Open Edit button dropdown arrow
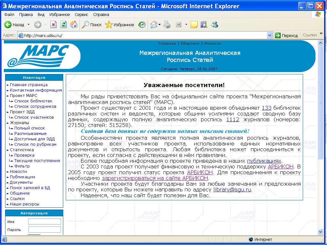The height and width of the screenshot is (245, 327). tap(186, 25)
